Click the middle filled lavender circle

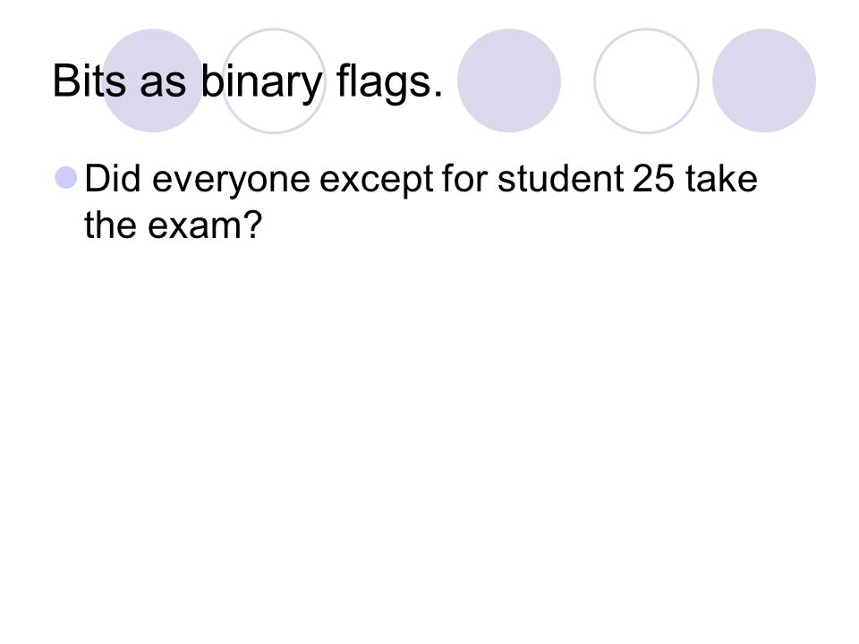[x=509, y=80]
